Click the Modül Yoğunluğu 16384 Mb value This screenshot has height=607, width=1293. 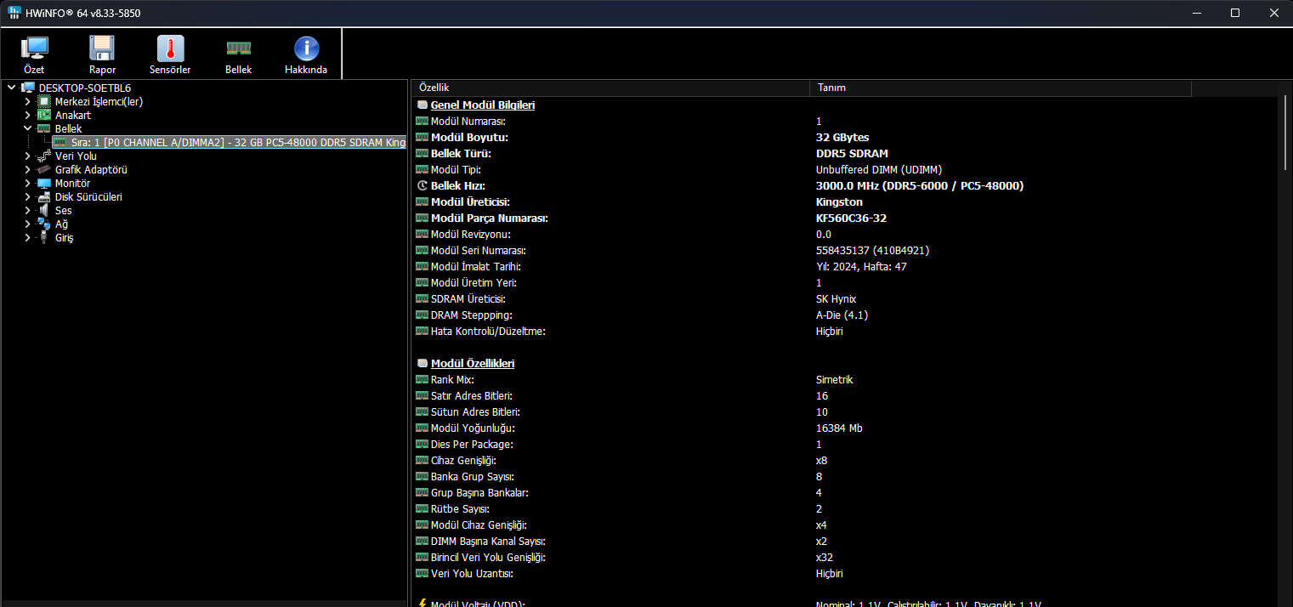click(x=839, y=428)
